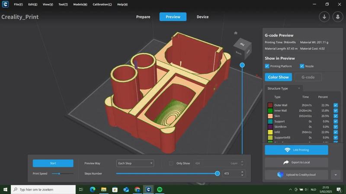Click the LAN Printing button
The width and height of the screenshot is (346, 194).
pyautogui.click(x=296, y=150)
